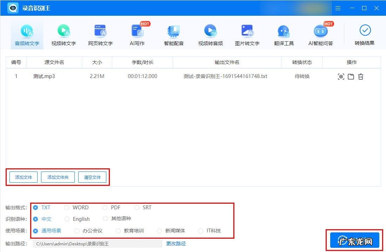Launch the 智能配音 tool
The width and height of the screenshot is (386, 252).
174,35
